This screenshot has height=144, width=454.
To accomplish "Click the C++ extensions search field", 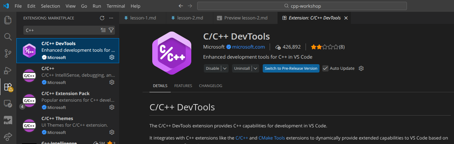I will click(x=62, y=30).
